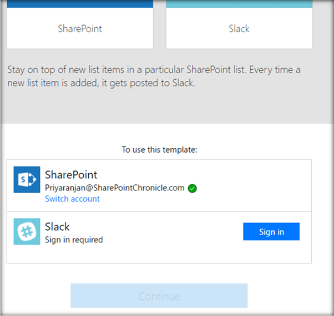Image resolution: width=334 pixels, height=316 pixels.
Task: Click the SharePoint heading in connections list
Action: click(71, 175)
